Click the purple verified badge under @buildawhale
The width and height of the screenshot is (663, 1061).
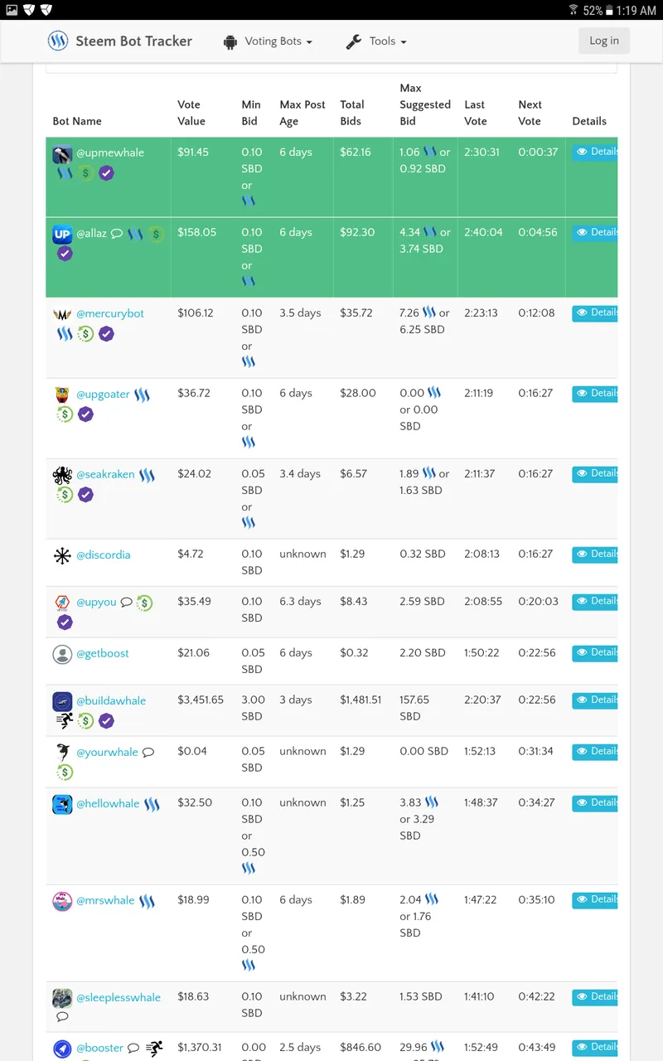pyautogui.click(x=106, y=721)
